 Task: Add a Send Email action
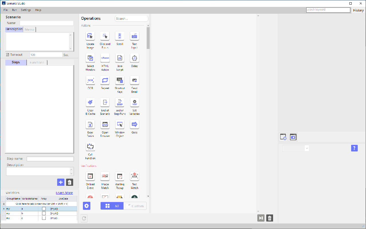[x=134, y=80]
